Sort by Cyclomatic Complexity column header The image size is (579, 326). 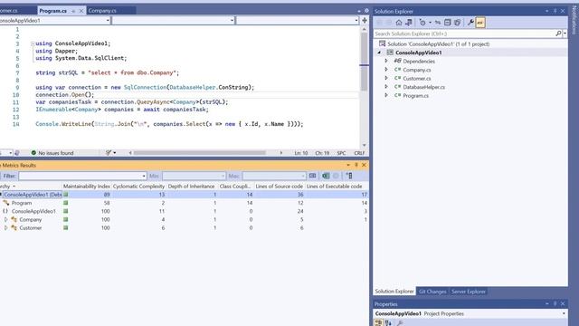138,187
